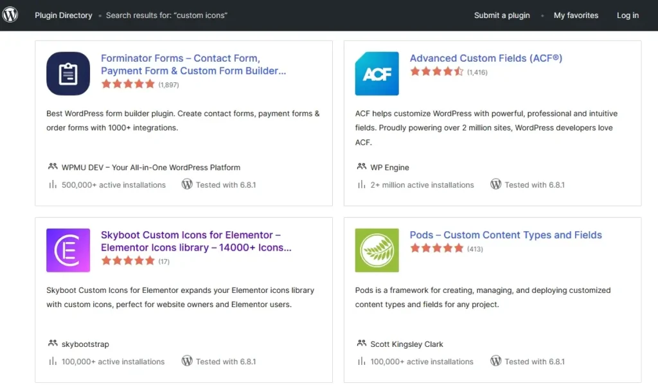Click WordPress tested icon in Pods card

click(495, 361)
